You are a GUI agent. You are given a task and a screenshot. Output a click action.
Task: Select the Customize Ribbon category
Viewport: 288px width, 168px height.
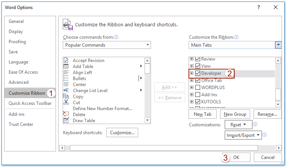coord(30,93)
